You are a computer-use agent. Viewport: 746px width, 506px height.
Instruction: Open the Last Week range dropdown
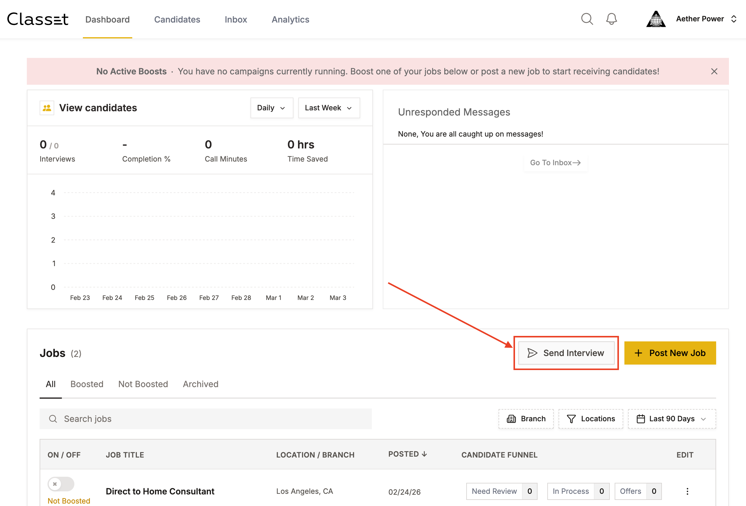[329, 108]
